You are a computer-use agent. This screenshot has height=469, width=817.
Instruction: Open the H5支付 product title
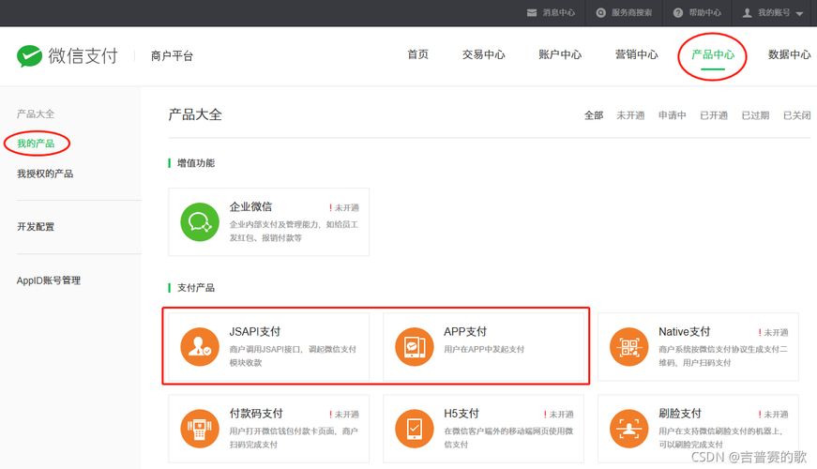[x=461, y=414]
